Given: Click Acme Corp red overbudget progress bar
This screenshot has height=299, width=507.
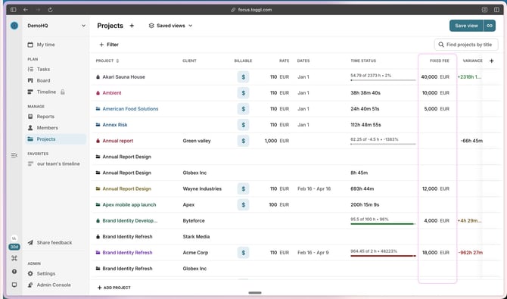Looking at the screenshot, I should click(383, 256).
